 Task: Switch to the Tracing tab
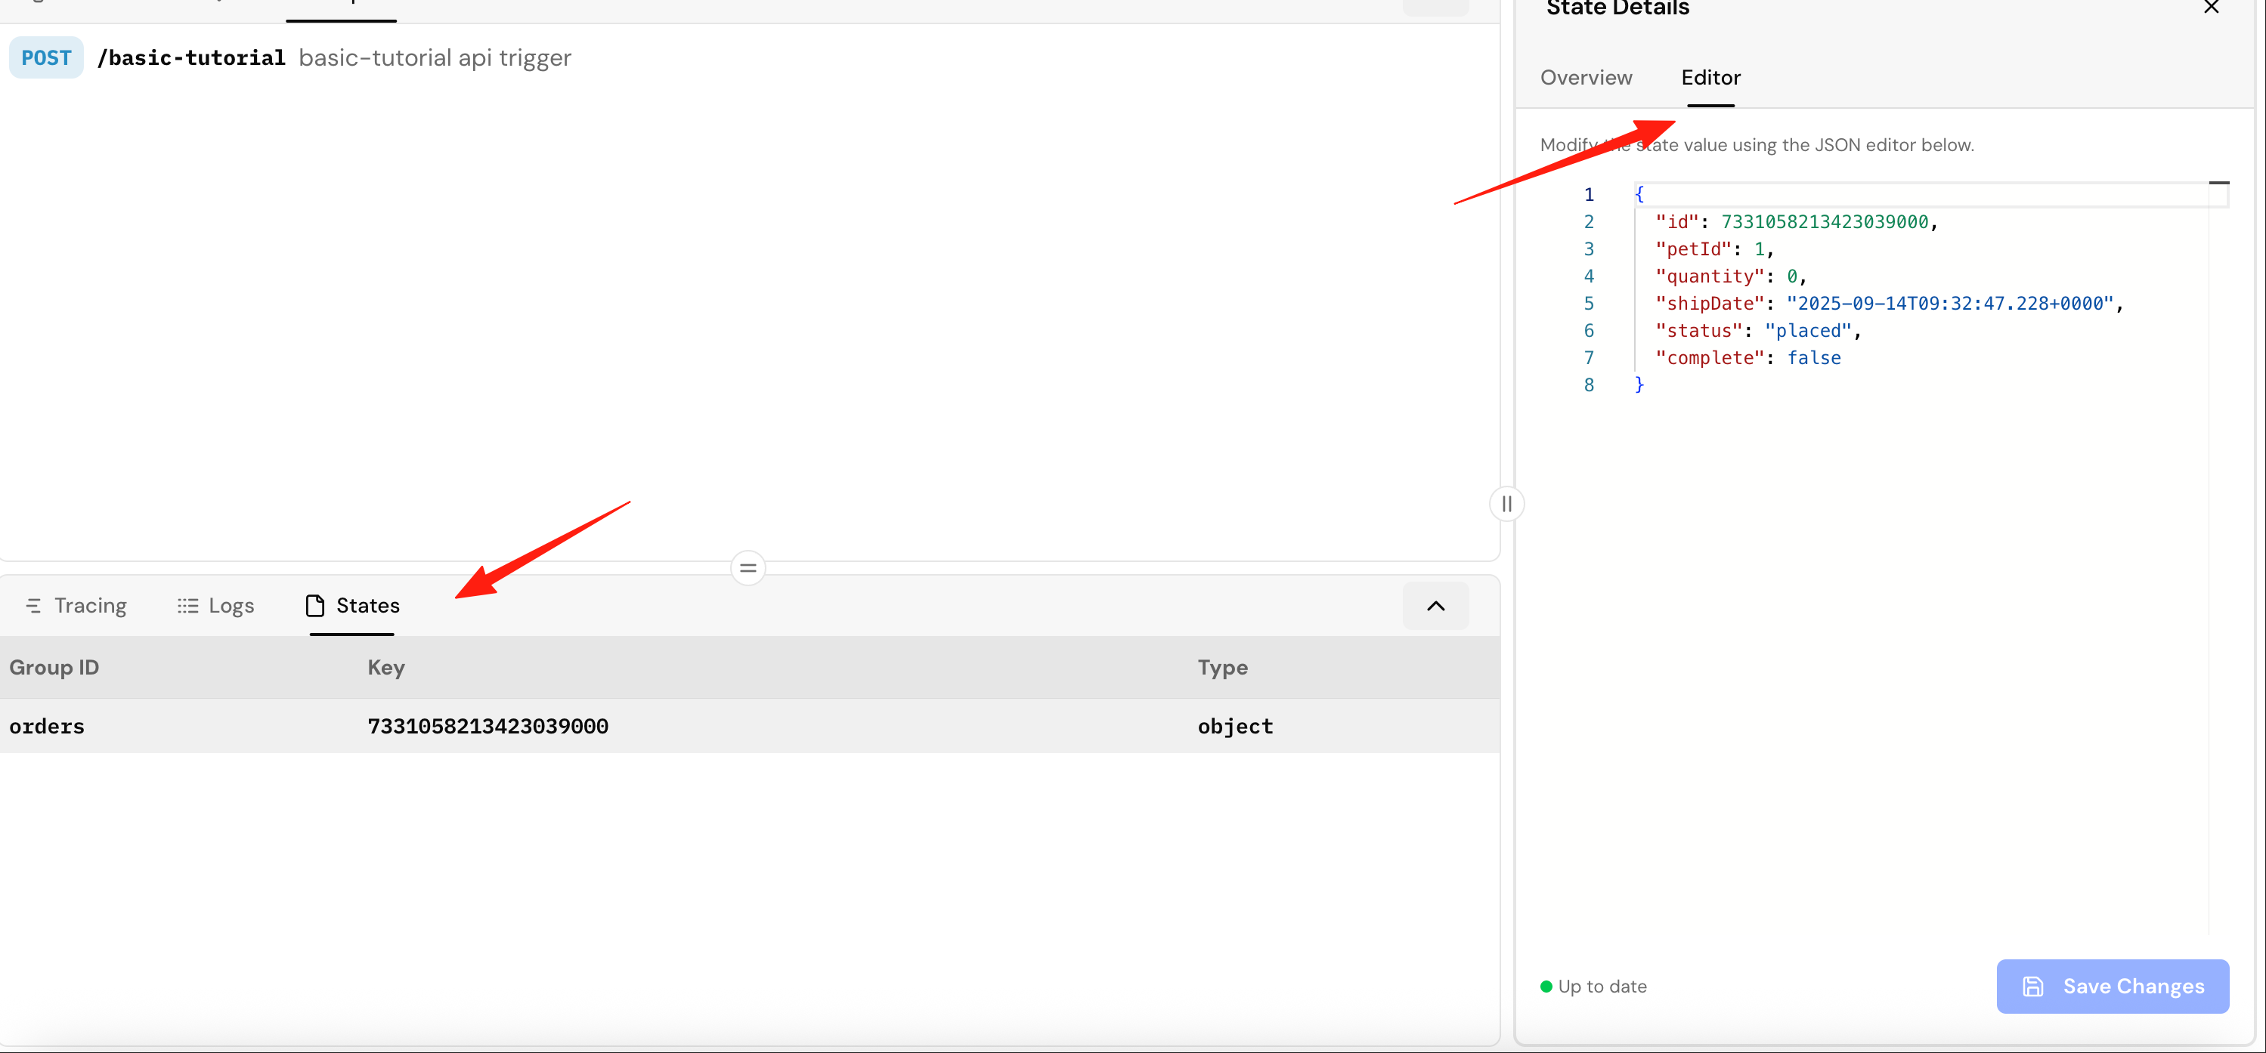[x=76, y=606]
